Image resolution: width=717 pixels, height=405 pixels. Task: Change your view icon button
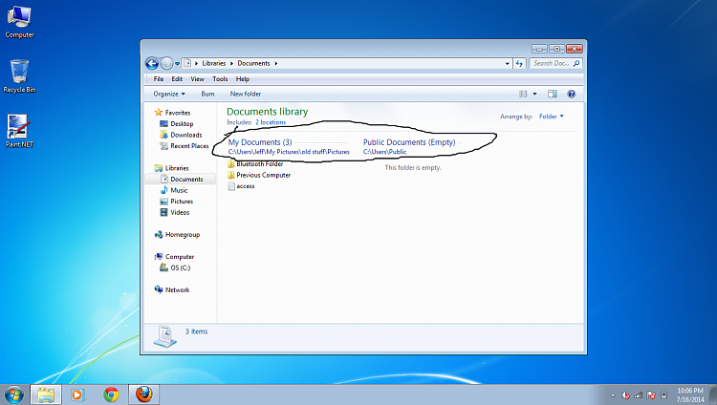click(523, 94)
